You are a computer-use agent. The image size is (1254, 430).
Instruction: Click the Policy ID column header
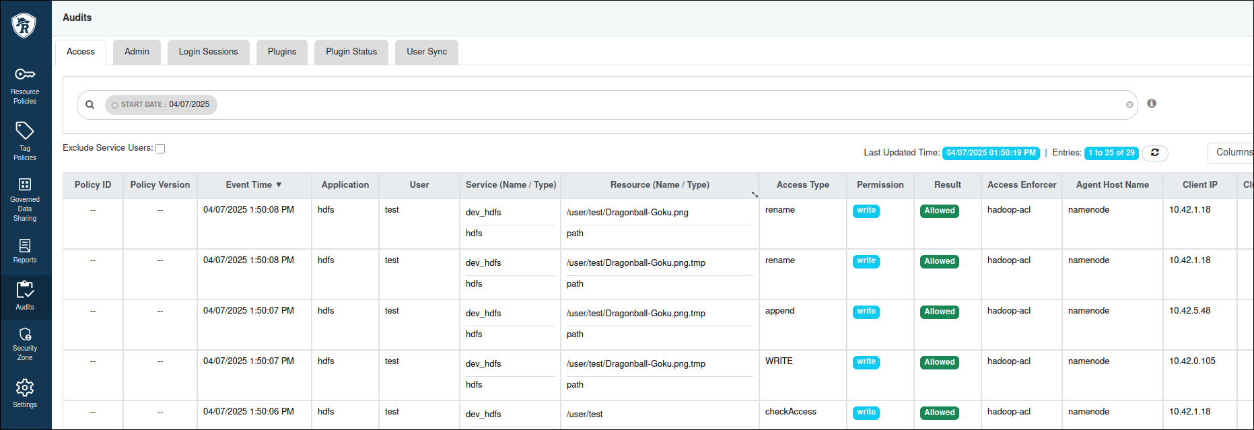(93, 185)
